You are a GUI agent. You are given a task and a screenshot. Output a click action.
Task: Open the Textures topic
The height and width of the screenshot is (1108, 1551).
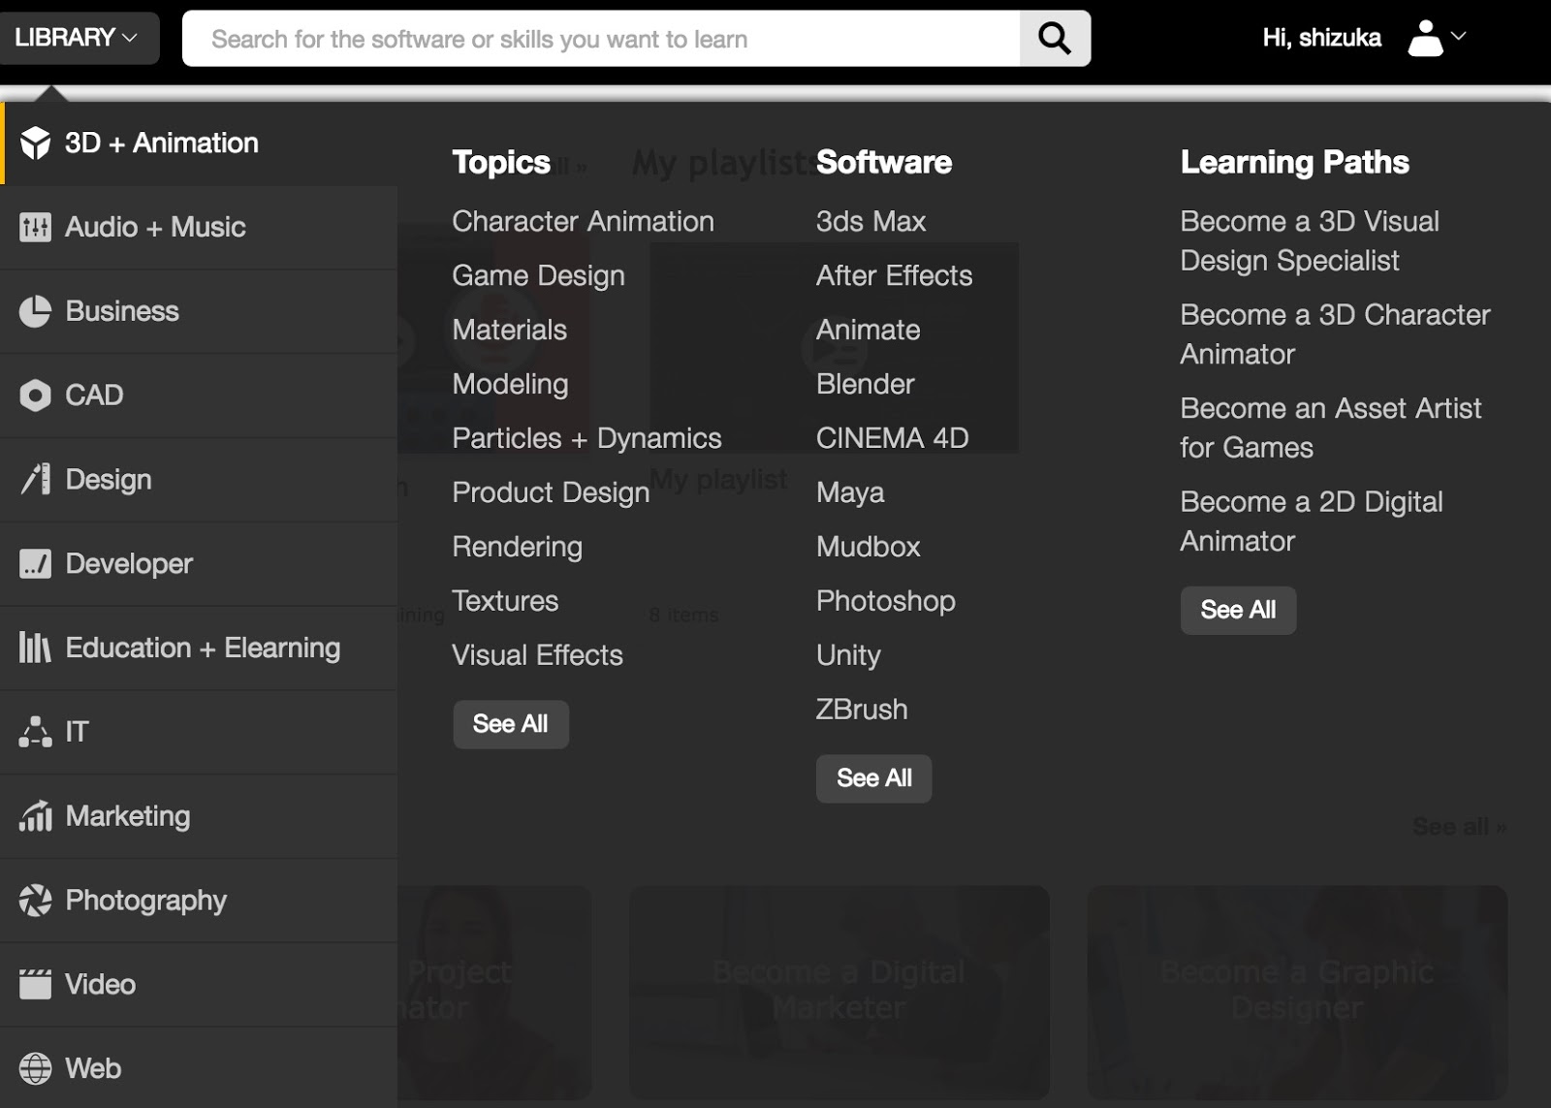(x=505, y=601)
